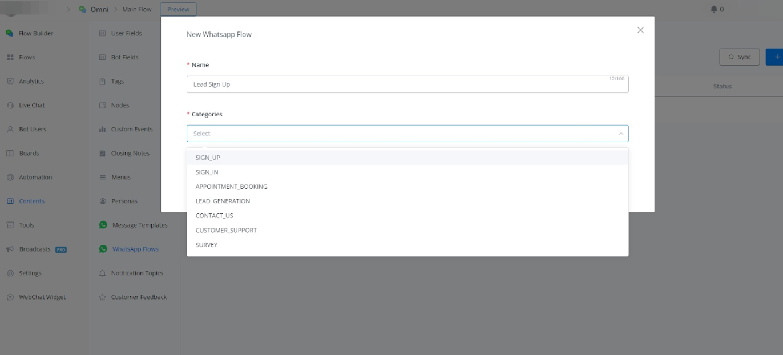This screenshot has width=783, height=355.
Task: Open Broadcasts in the left sidebar
Action: [34, 249]
